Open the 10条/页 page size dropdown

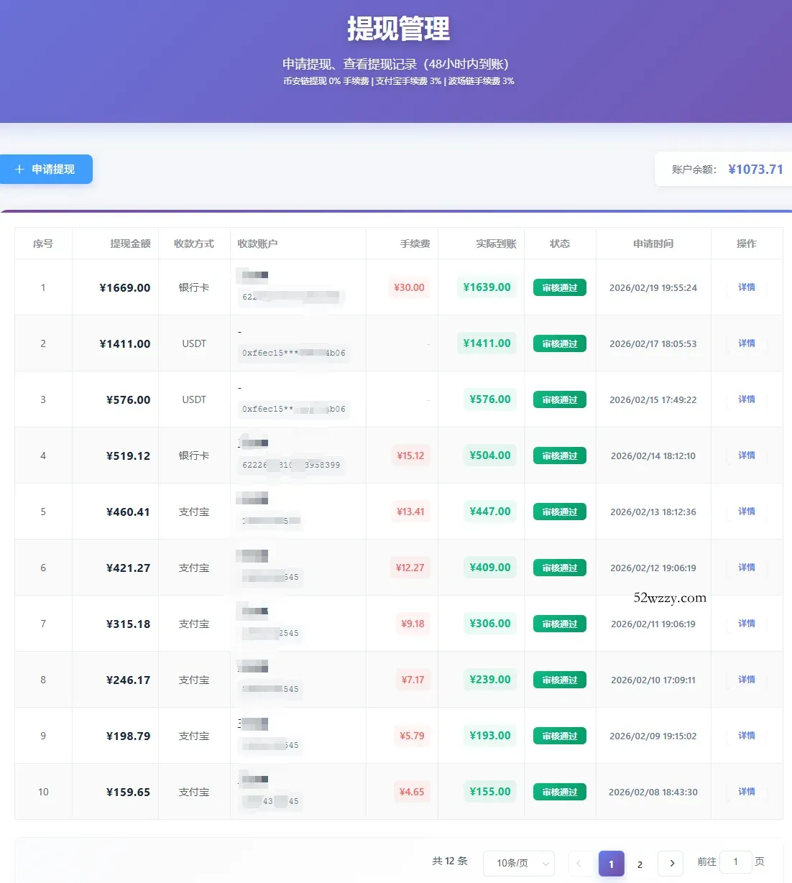tap(518, 864)
